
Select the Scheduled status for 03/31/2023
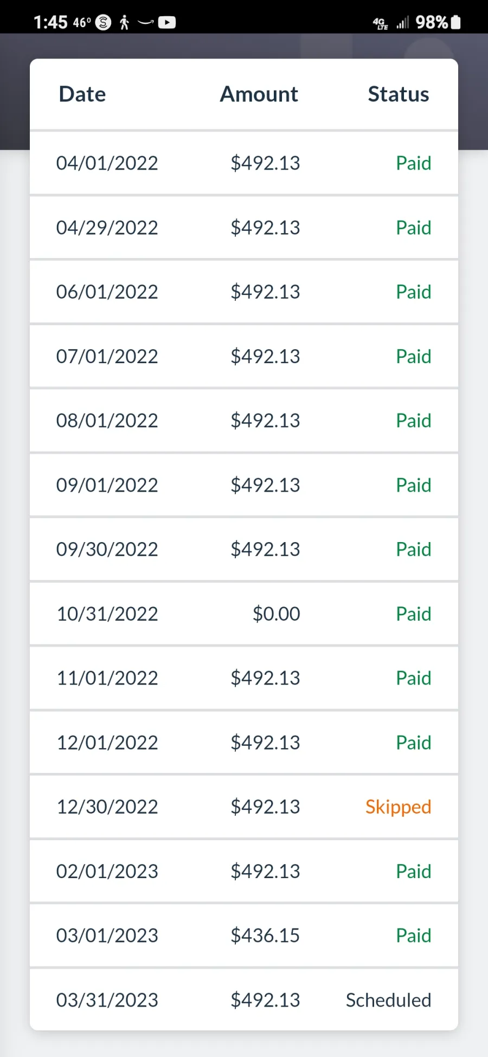click(x=388, y=1000)
